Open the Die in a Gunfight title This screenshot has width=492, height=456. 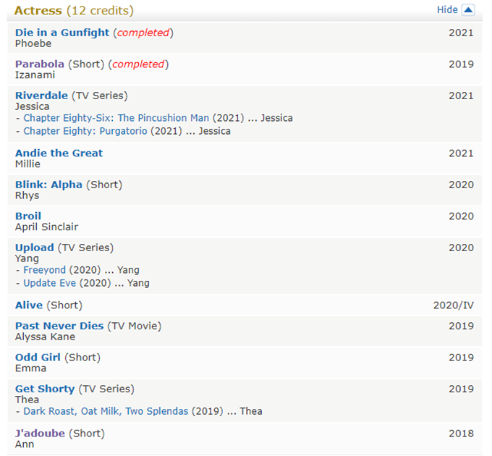tap(62, 33)
